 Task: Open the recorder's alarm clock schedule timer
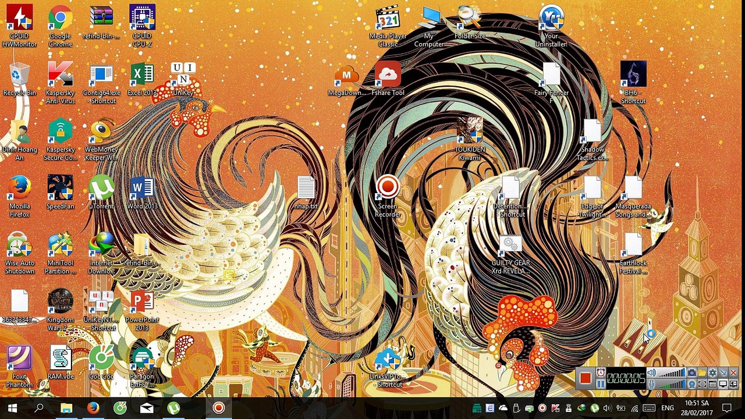(x=600, y=374)
